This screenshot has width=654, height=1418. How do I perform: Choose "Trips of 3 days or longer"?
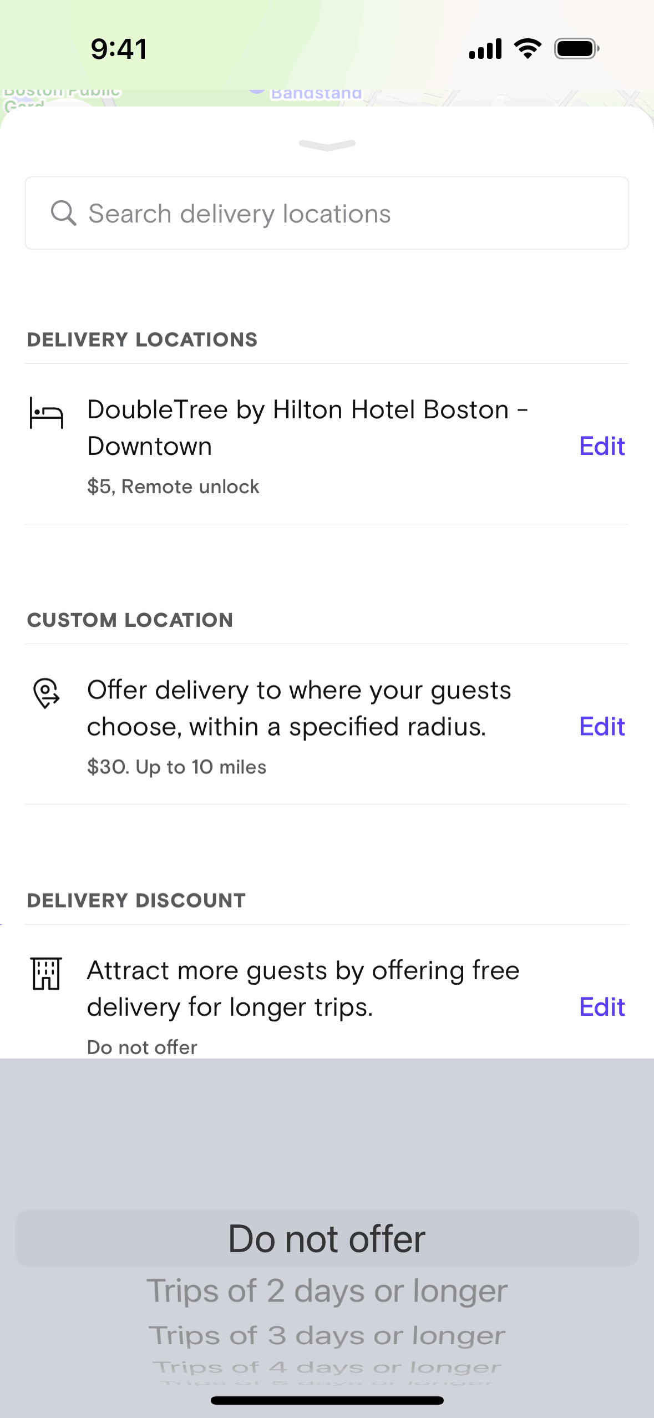coord(327,1335)
